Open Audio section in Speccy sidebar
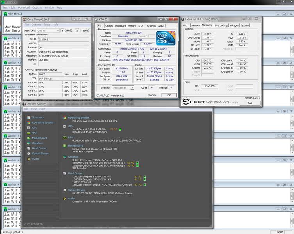Screen dimensions: 294x234 click(x=35, y=159)
